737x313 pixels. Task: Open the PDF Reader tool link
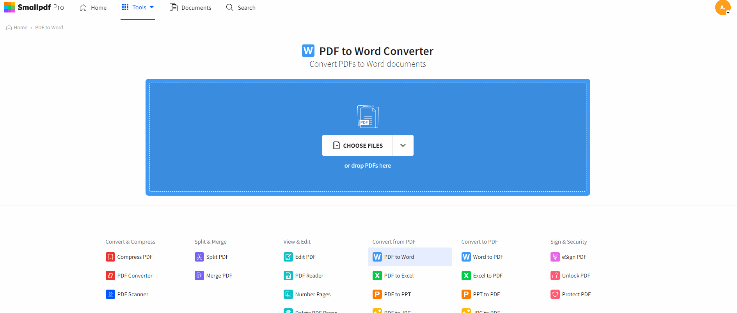tap(309, 276)
